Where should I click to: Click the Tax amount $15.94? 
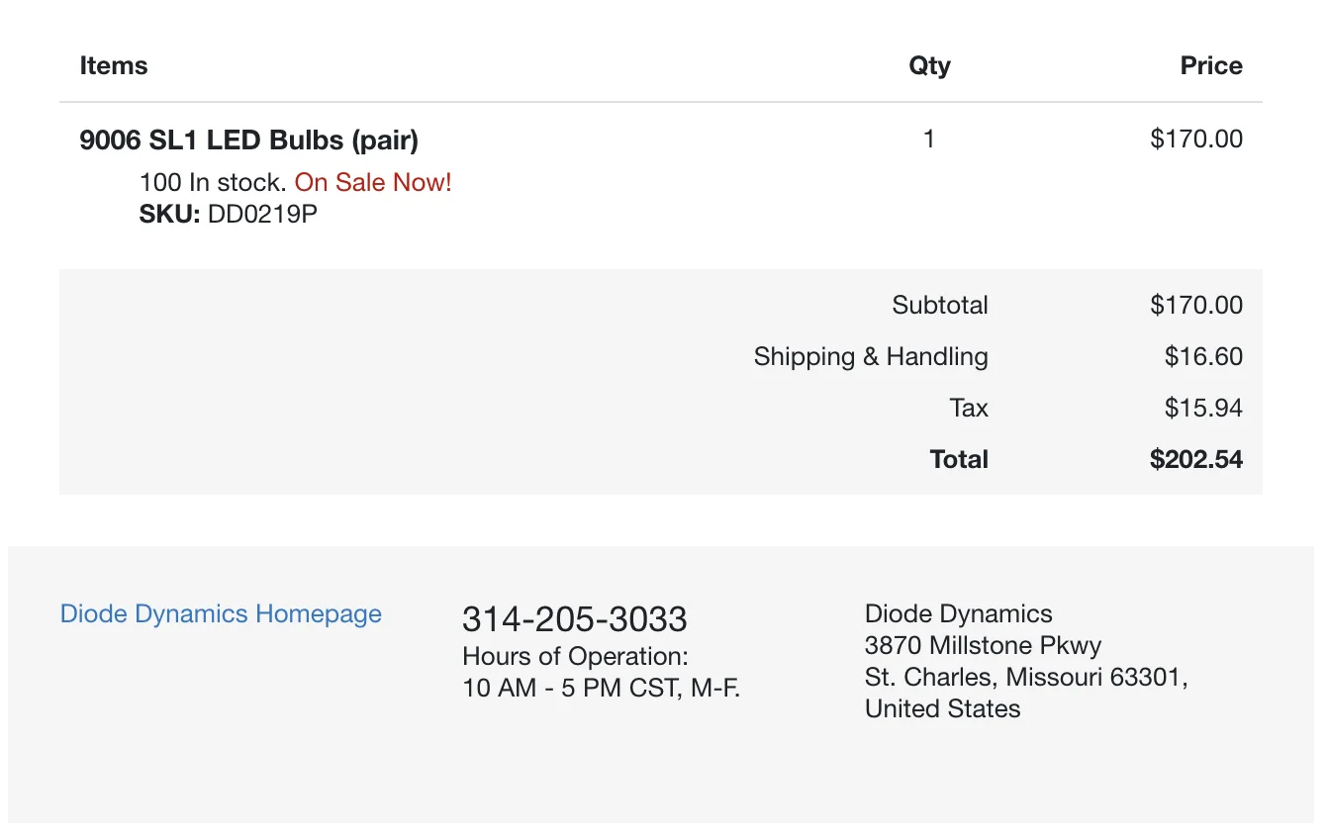(x=1203, y=408)
